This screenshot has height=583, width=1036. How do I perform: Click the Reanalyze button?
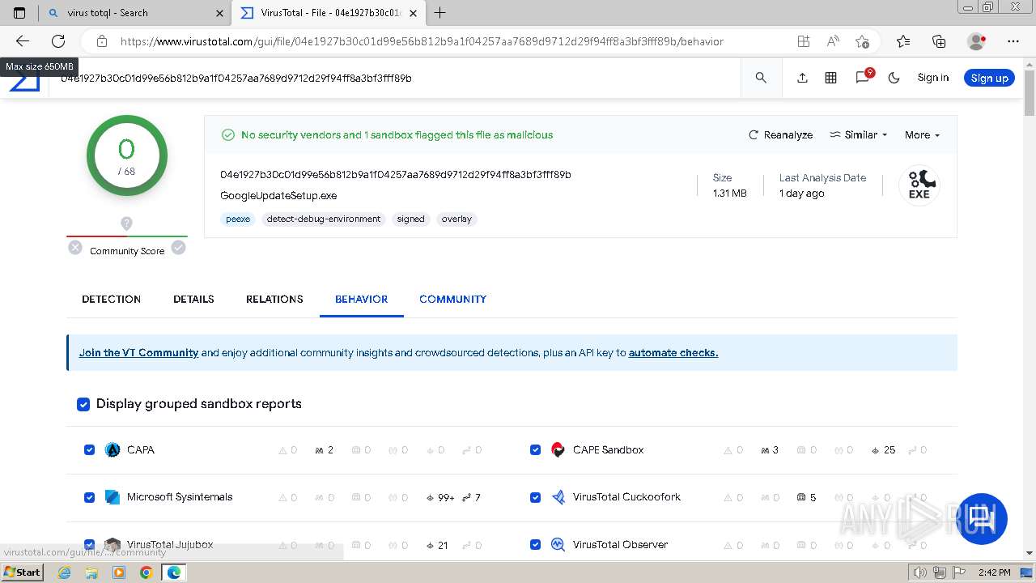tap(780, 135)
